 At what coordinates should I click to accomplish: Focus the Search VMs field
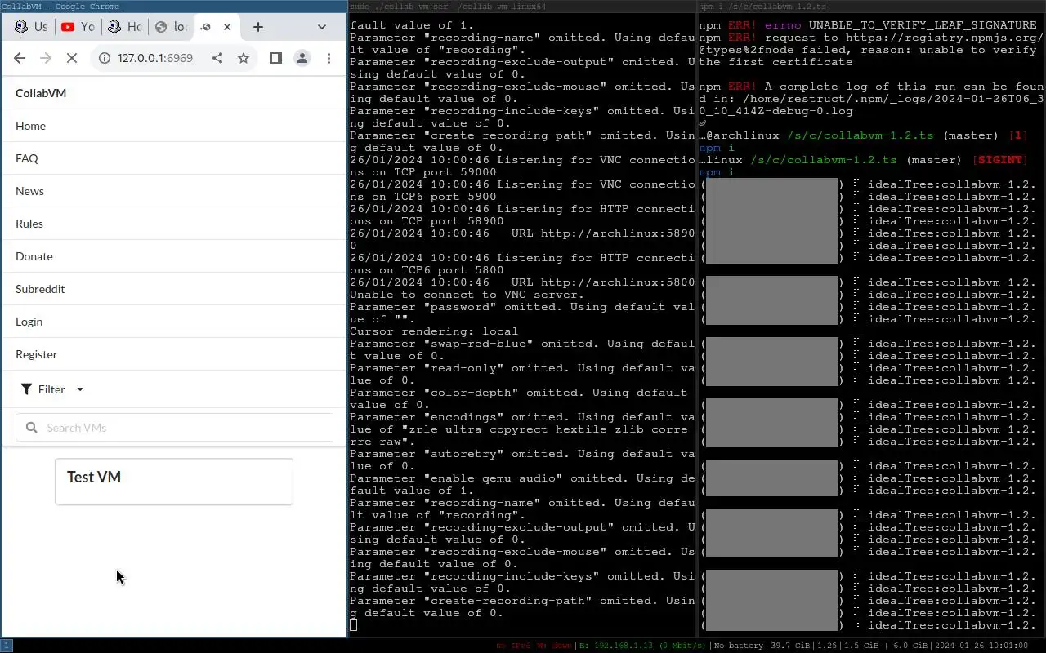click(175, 428)
